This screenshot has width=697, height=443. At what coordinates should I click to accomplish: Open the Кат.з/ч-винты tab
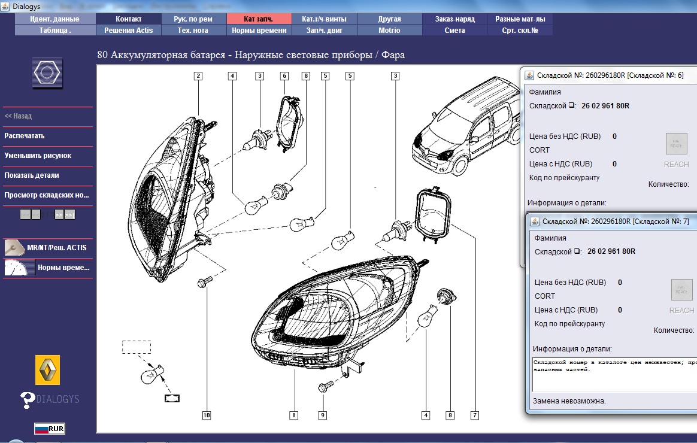(x=324, y=19)
